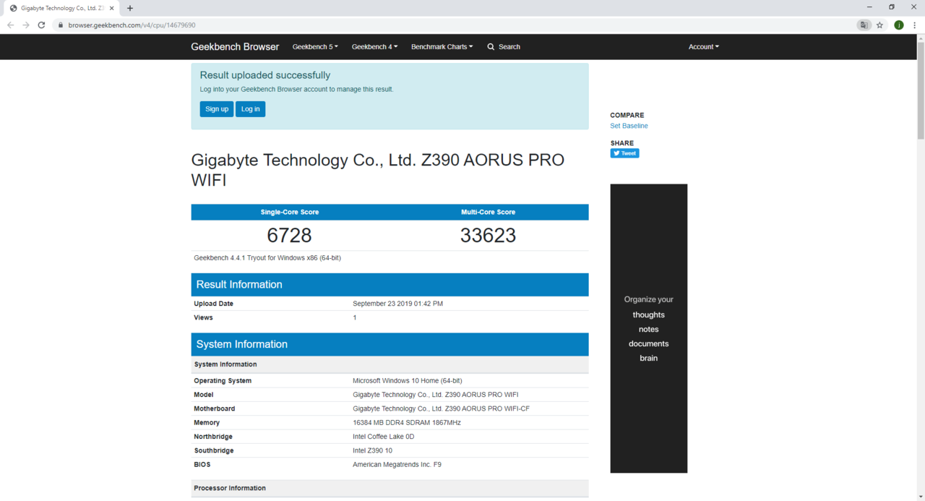
Task: Click the Intel Coffee Lake 0D value
Action: click(384, 437)
